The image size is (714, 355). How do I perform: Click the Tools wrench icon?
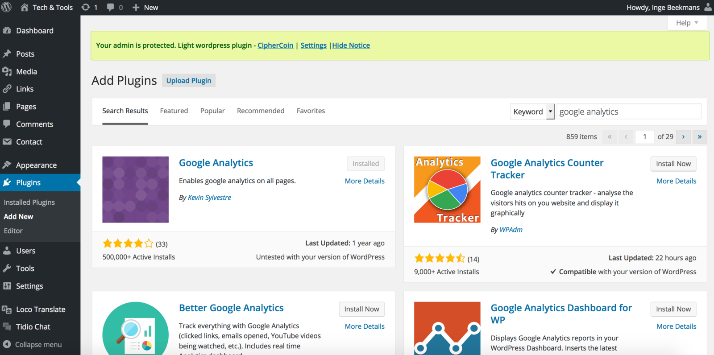(7, 268)
